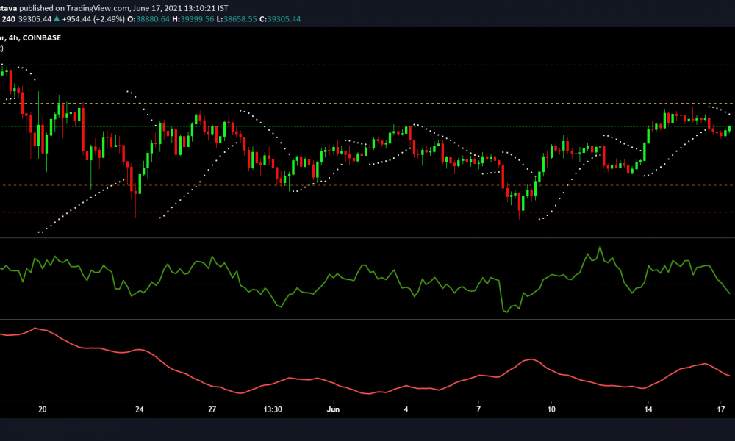
Task: Click the green up-triangle price change icon
Action: pyautogui.click(x=57, y=19)
